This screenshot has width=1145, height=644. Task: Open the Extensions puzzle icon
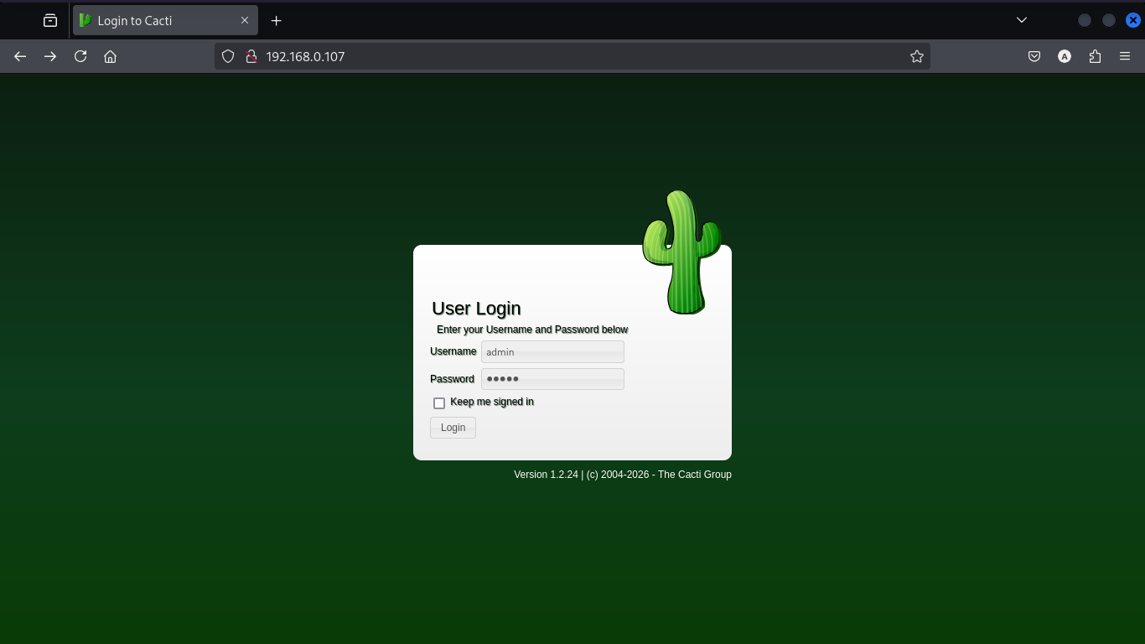[x=1095, y=56]
